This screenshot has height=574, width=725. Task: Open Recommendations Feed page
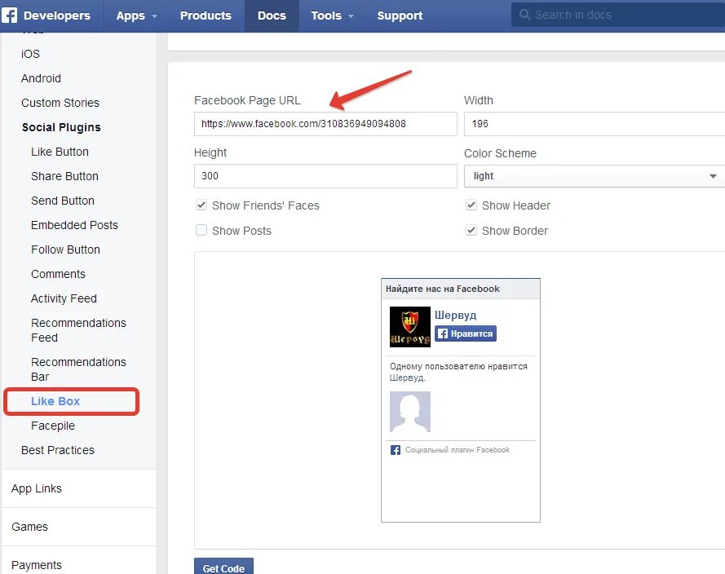point(78,330)
